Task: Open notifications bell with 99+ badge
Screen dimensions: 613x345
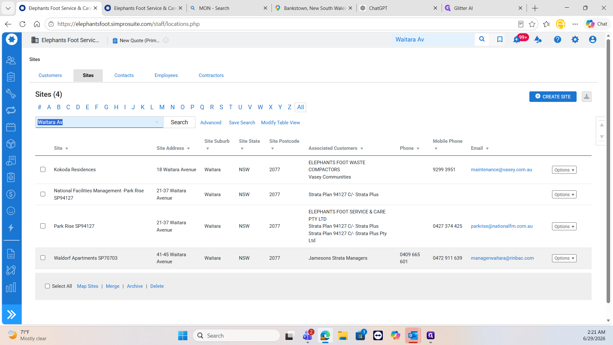Action: [x=517, y=39]
